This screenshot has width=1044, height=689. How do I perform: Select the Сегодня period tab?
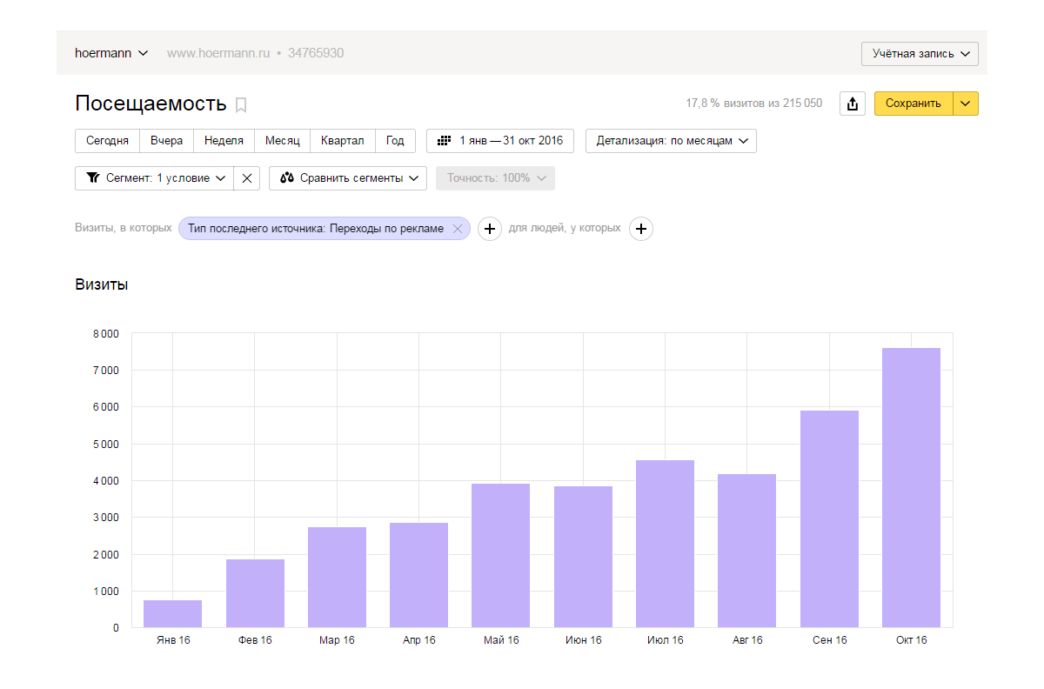(x=108, y=141)
